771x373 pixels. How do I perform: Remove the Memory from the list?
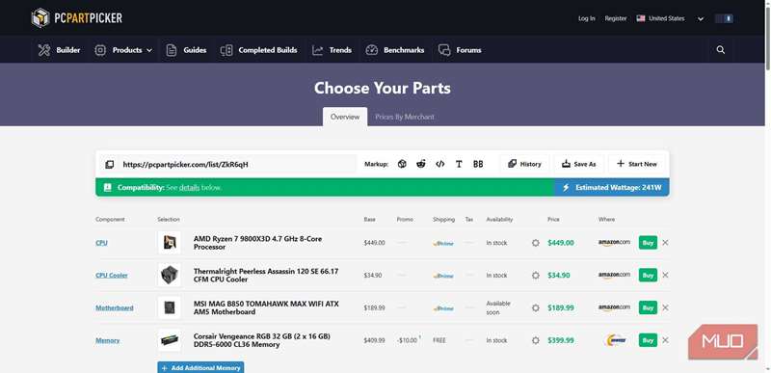point(665,340)
